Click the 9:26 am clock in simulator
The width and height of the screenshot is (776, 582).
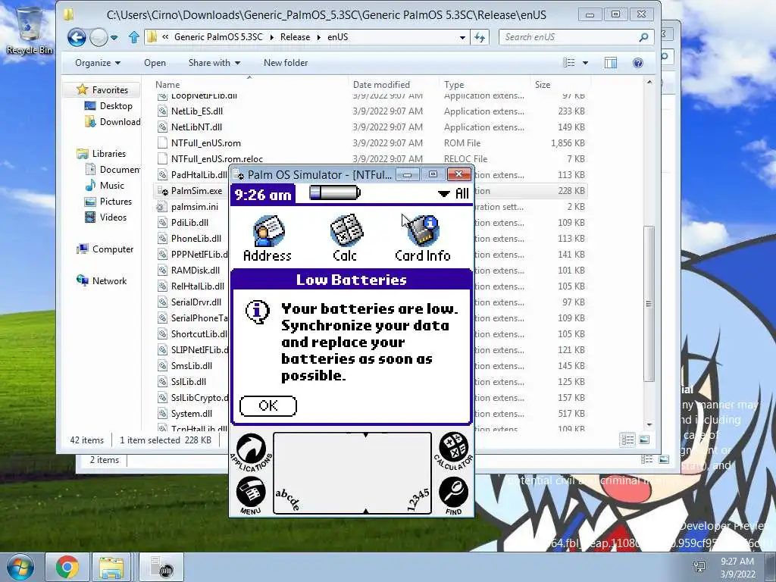click(x=263, y=195)
